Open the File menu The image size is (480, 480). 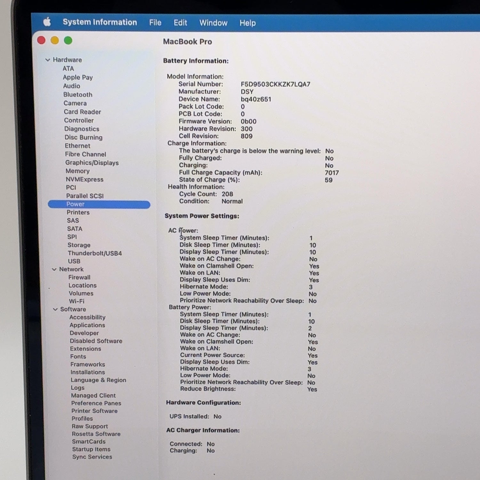pyautogui.click(x=155, y=22)
